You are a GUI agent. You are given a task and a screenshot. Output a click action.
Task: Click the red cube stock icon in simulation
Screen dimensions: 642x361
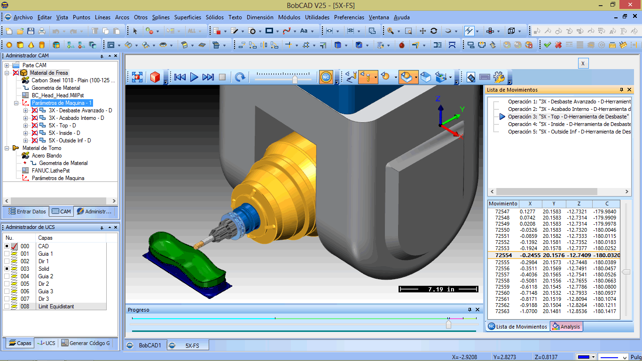[155, 77]
